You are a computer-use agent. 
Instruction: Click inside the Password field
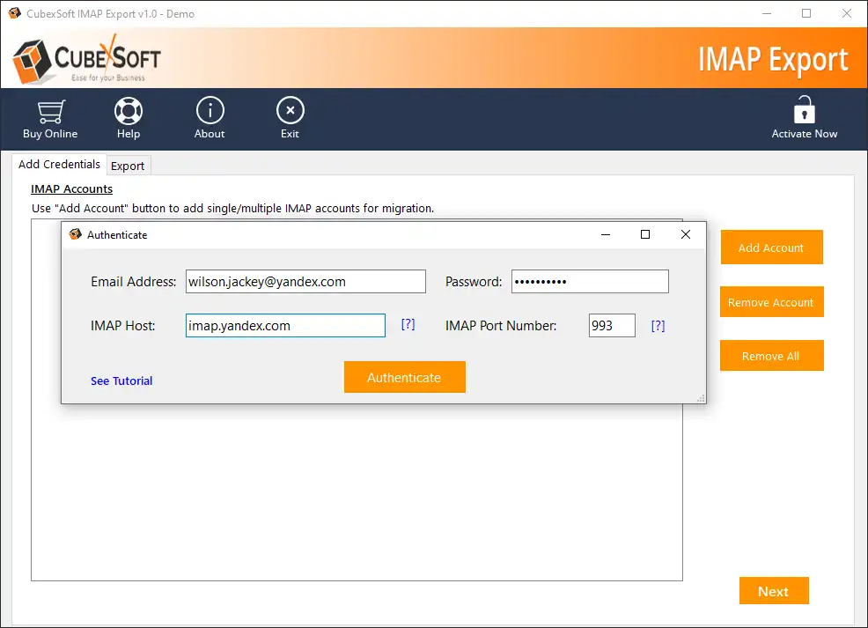pyautogui.click(x=590, y=282)
